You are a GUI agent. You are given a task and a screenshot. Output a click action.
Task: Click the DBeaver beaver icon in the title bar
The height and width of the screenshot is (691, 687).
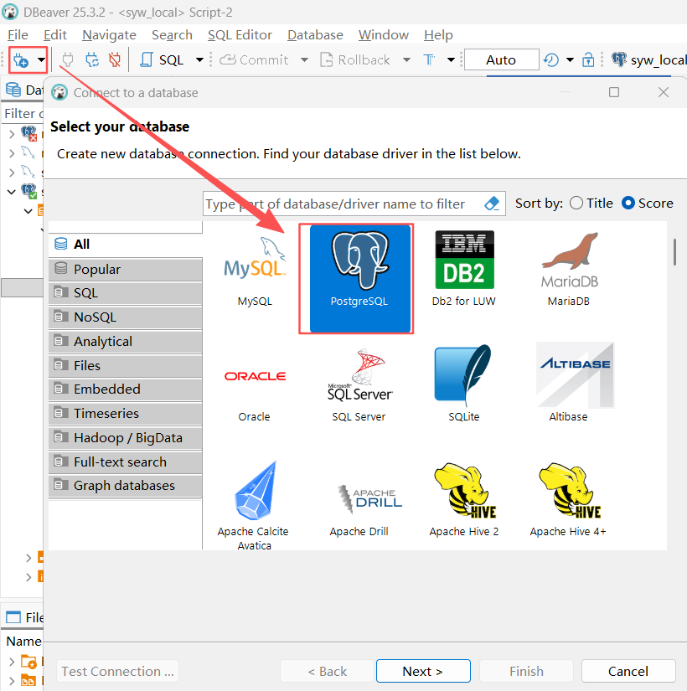(10, 12)
